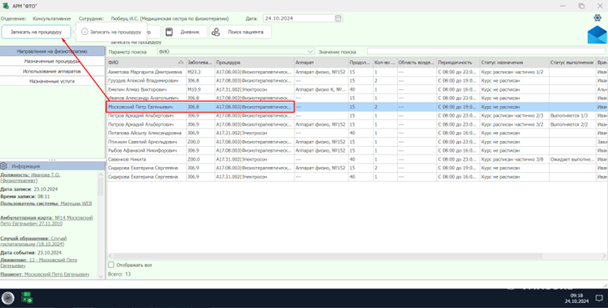Open the Иванова Т.О. (Физиотерапевт) link

point(30,178)
